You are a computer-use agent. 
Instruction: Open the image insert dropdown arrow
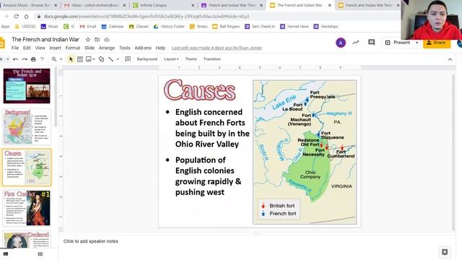(94, 59)
